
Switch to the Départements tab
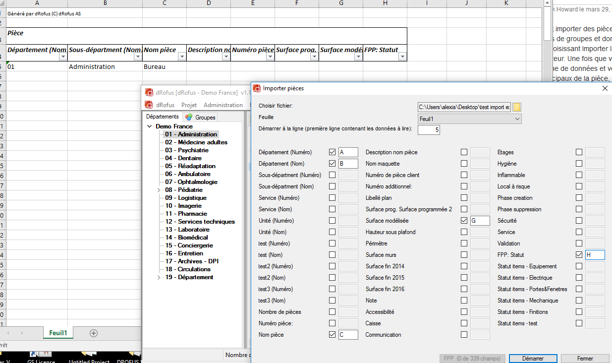click(163, 117)
